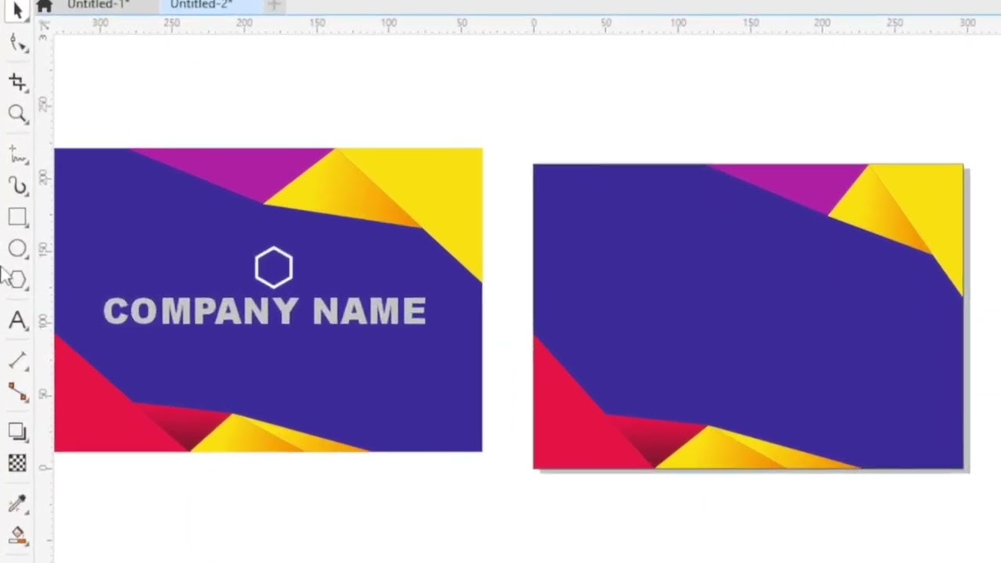The image size is (1001, 563).
Task: Select the Crop tool
Action: pyautogui.click(x=17, y=81)
